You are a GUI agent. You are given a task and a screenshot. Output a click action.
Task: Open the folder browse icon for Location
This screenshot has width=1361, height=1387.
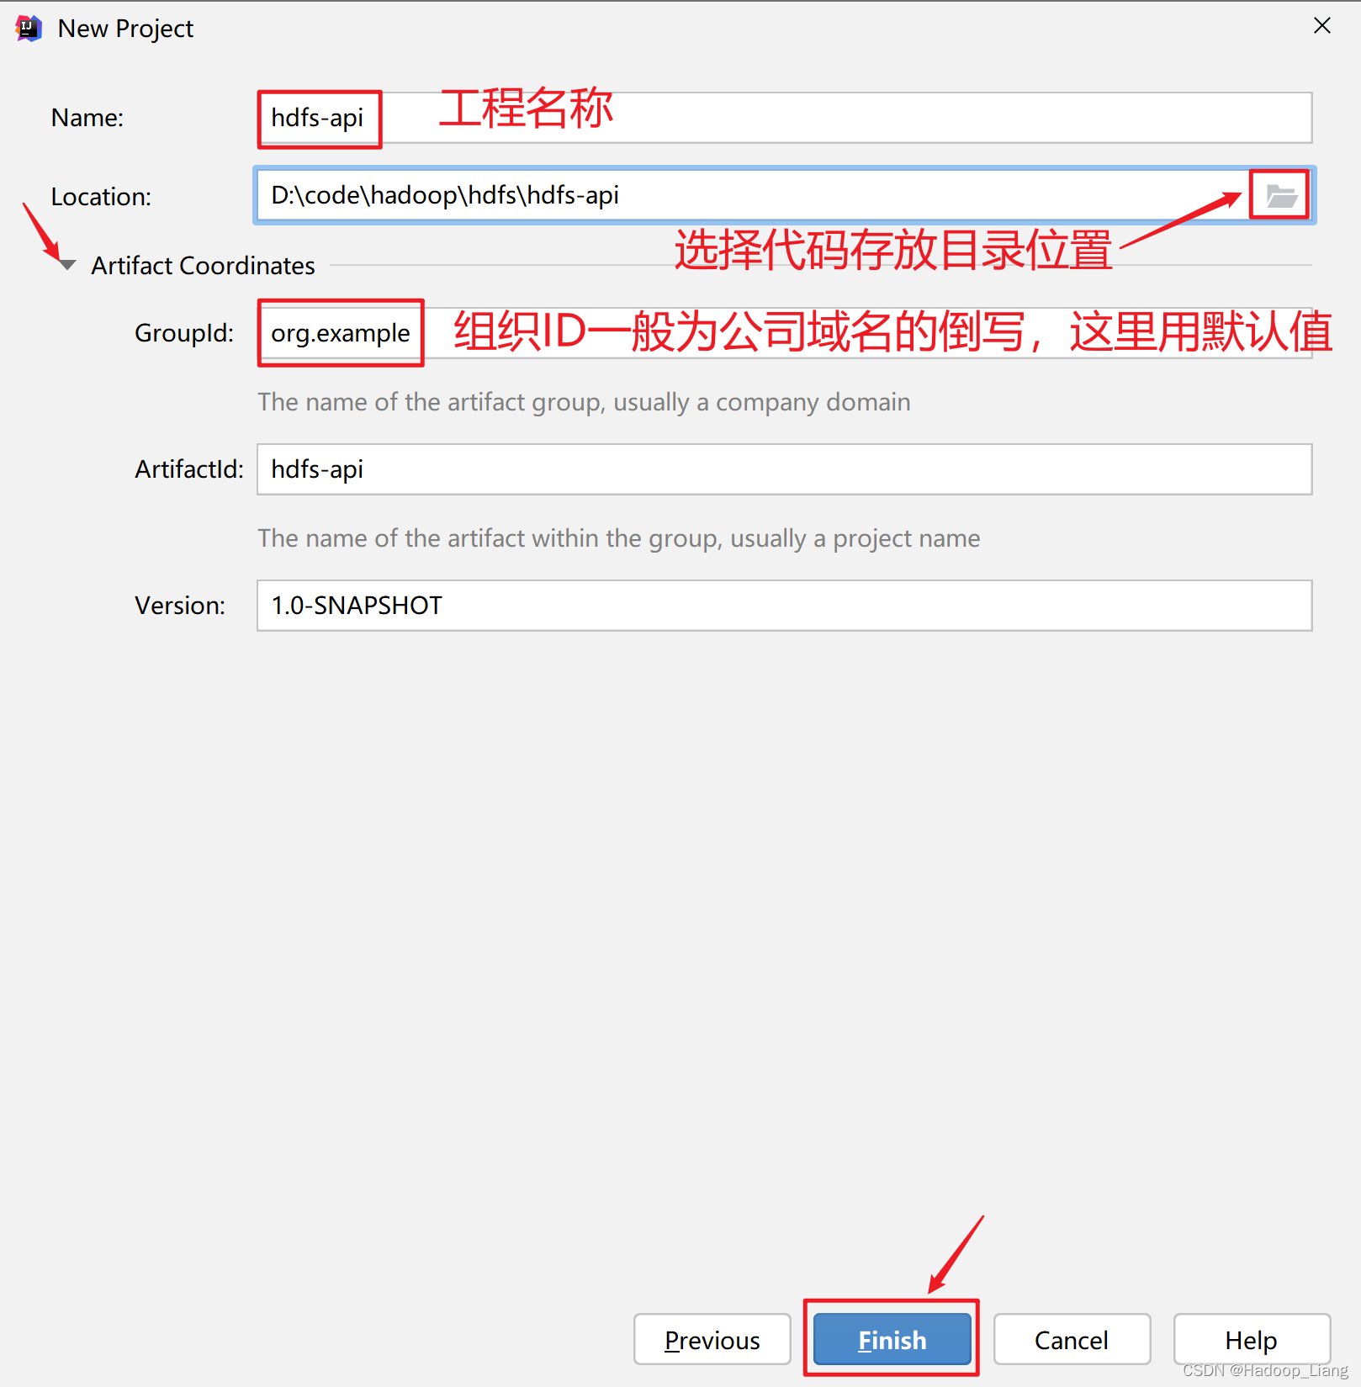click(x=1281, y=196)
